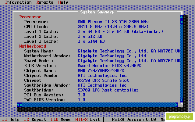The height and width of the screenshot is (122, 195).
Task: Click SB700 LPC host controller value
Action: [x=108, y=90]
